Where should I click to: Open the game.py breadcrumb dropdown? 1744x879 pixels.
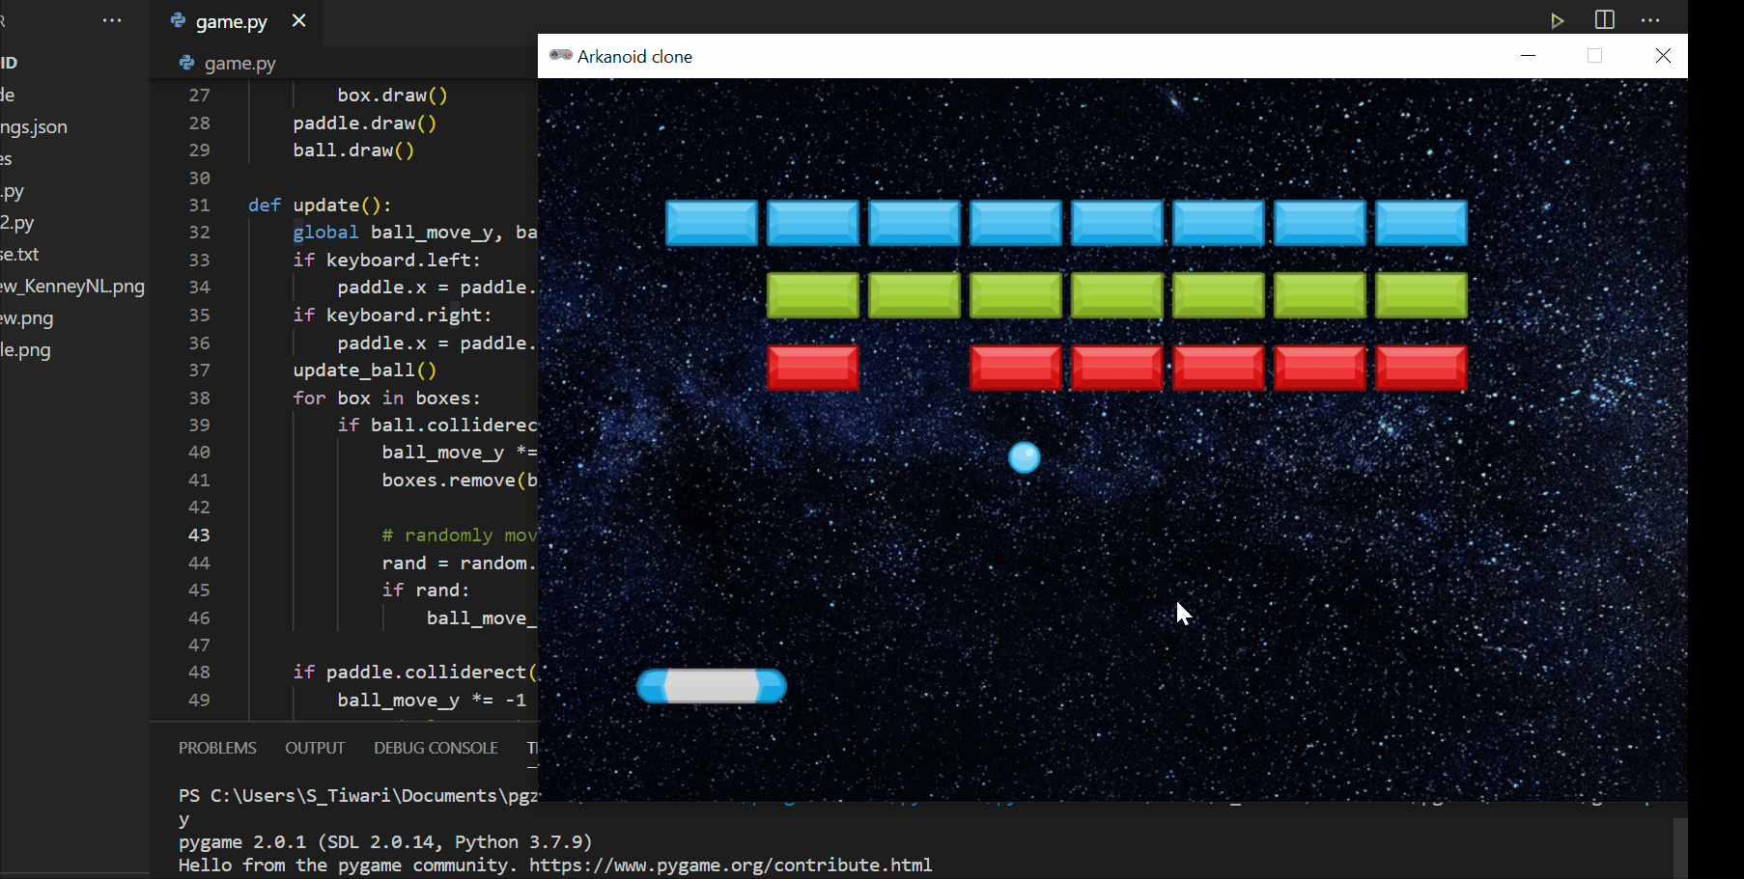click(x=240, y=63)
